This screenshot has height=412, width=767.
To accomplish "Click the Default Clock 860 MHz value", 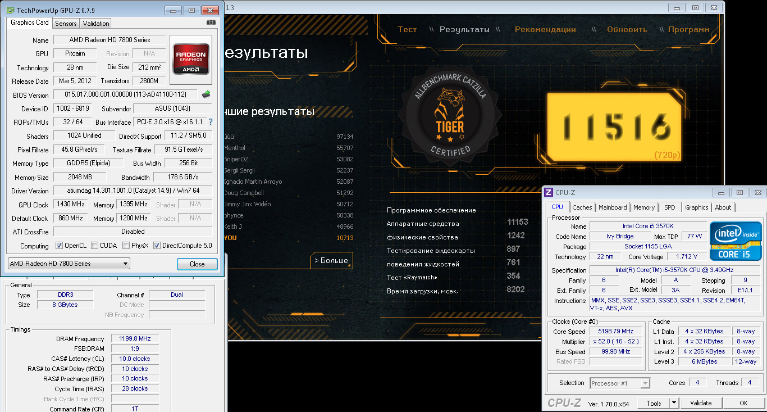I will point(70,218).
